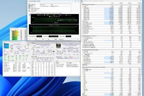This screenshot has height=96, width=144.
Task: Click the Intel Core logo in summary window
Action: pyautogui.click(x=6, y=46)
